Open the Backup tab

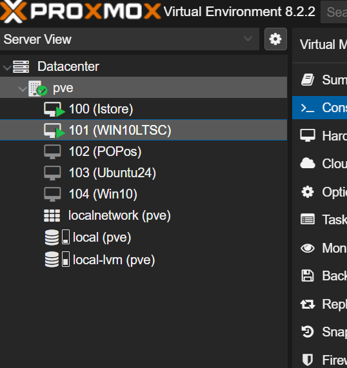click(319, 276)
